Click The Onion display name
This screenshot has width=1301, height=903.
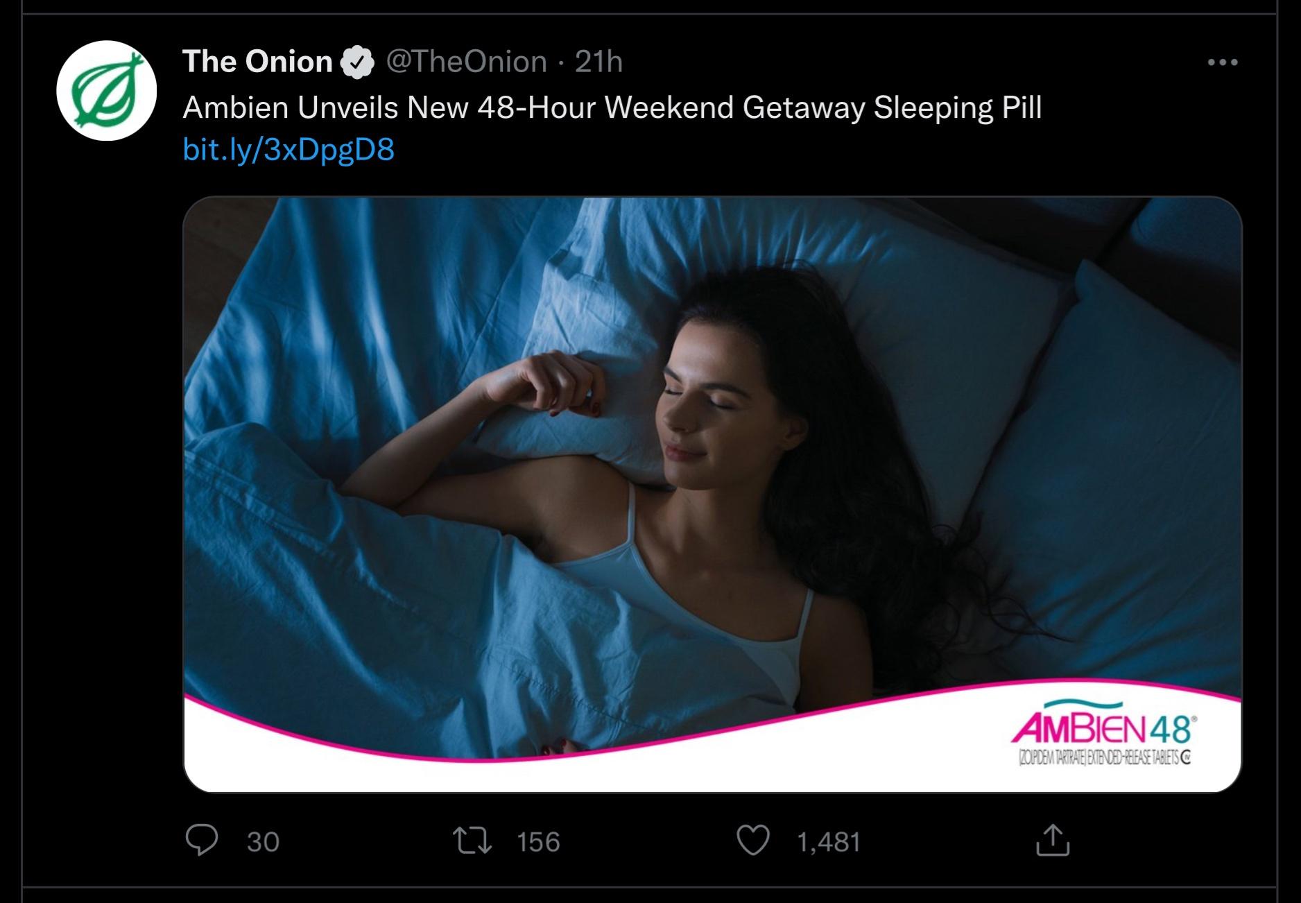click(x=257, y=62)
